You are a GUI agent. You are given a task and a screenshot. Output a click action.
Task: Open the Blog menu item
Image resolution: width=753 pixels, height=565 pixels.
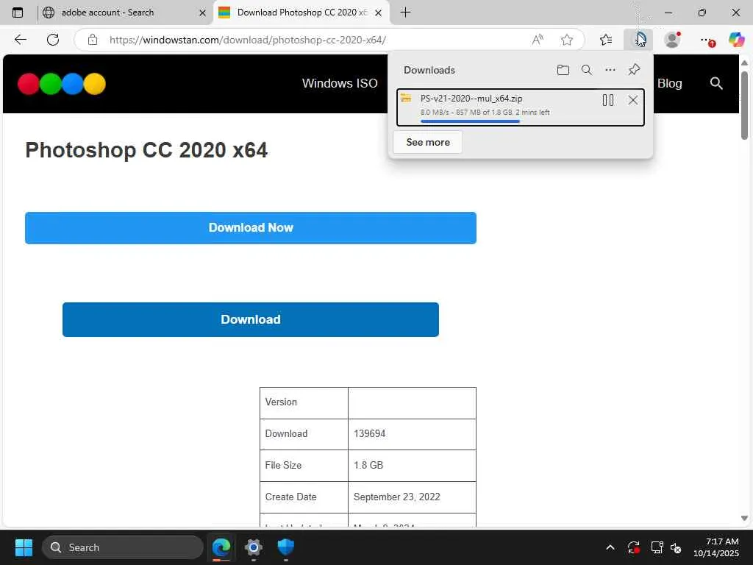669,84
